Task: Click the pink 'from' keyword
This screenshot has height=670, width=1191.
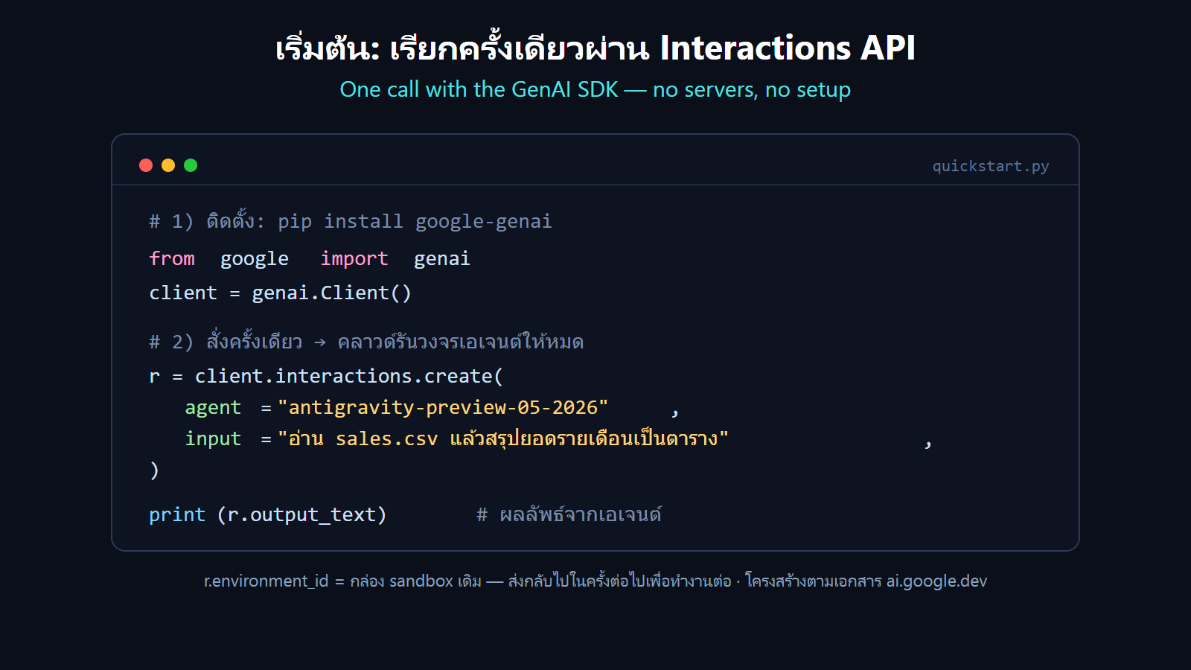Action: click(x=172, y=258)
